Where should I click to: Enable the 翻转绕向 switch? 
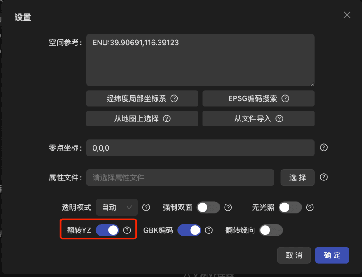click(271, 230)
